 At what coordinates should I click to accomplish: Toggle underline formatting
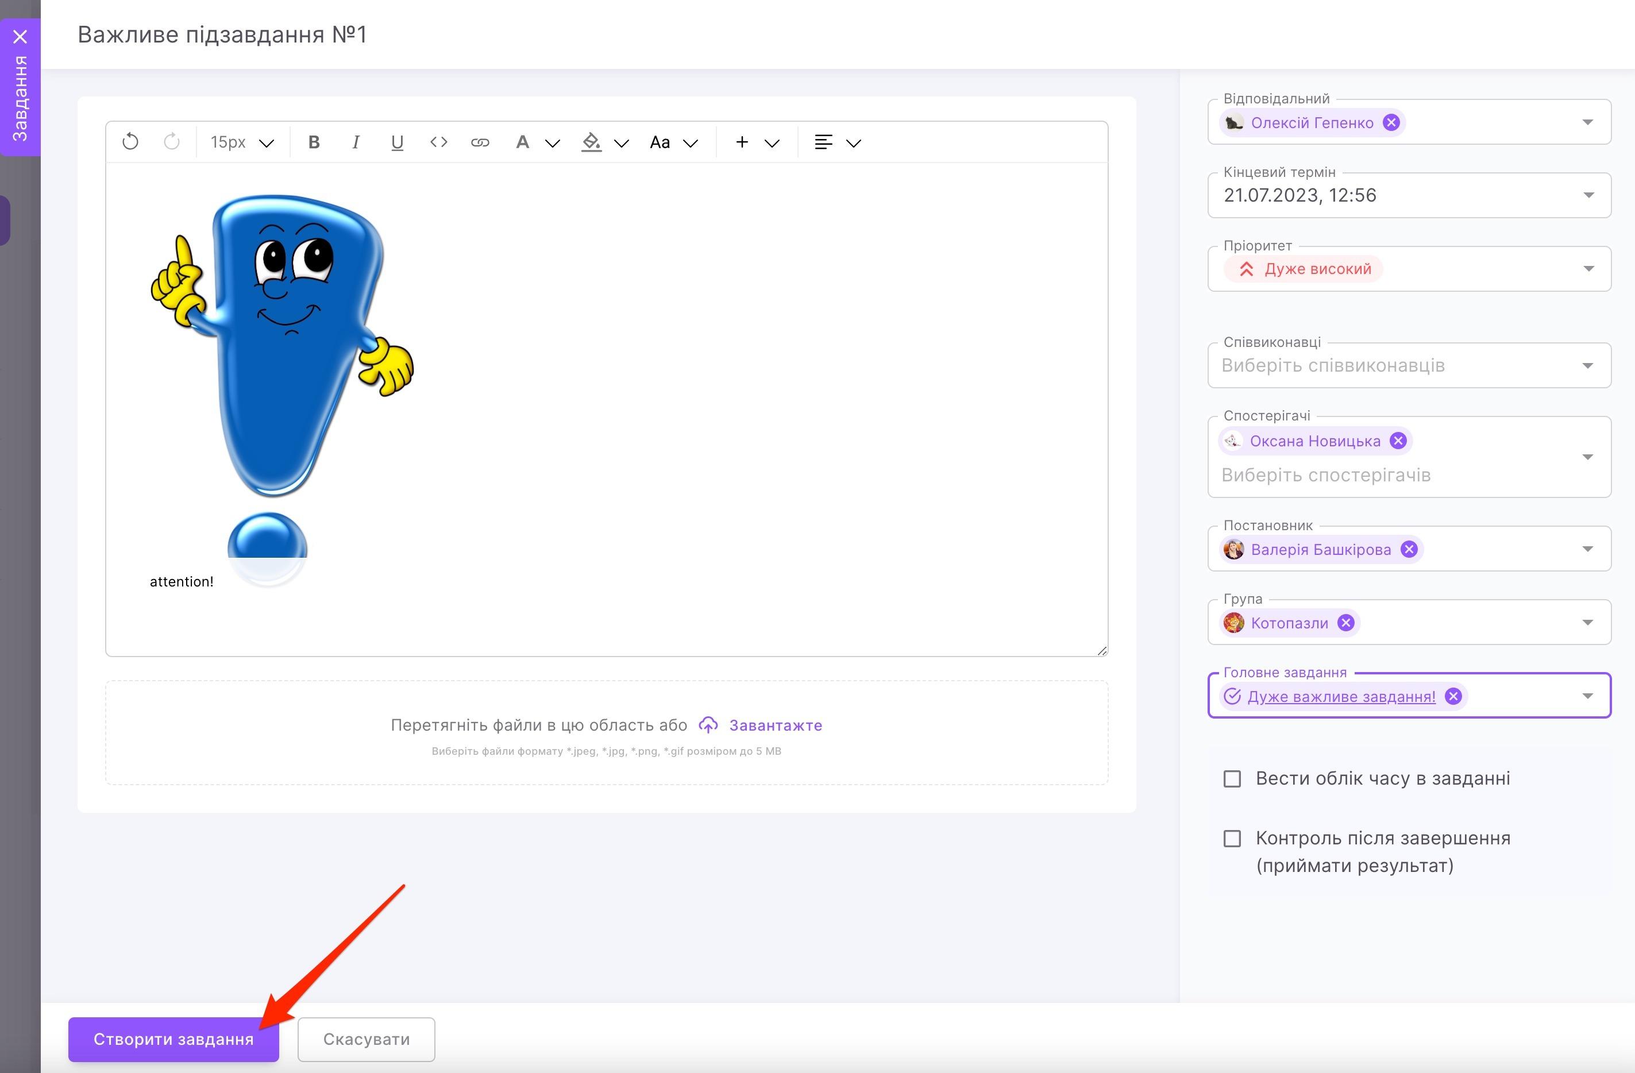click(x=396, y=142)
